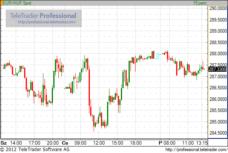This screenshot has width=228, height=153.
Task: Click the 284,5000 price axis label
Action: [218, 133]
